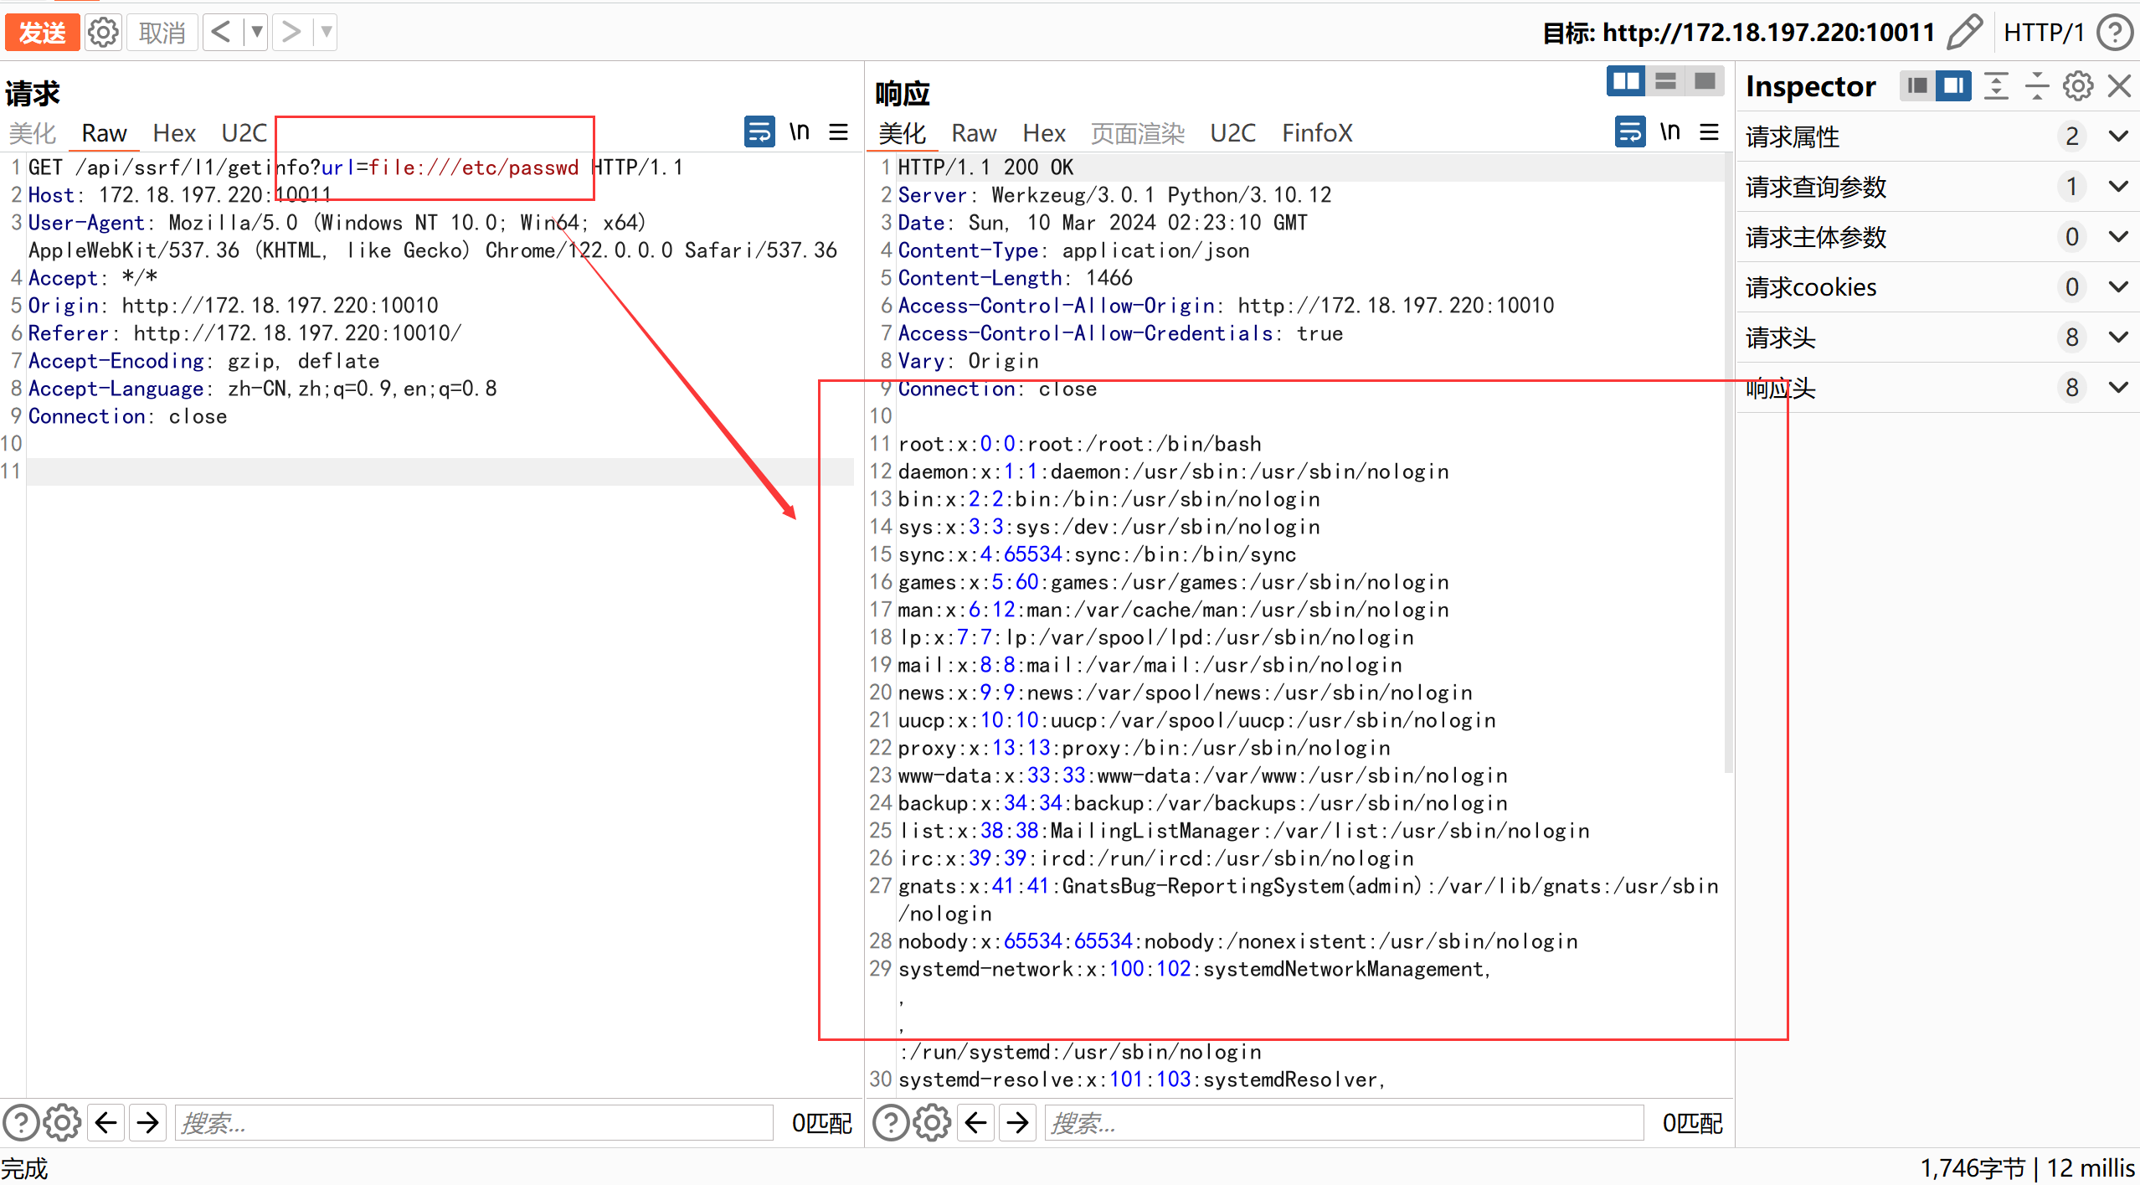Open help icon beside HTTP/1
This screenshot has width=2140, height=1185.
click(2115, 33)
